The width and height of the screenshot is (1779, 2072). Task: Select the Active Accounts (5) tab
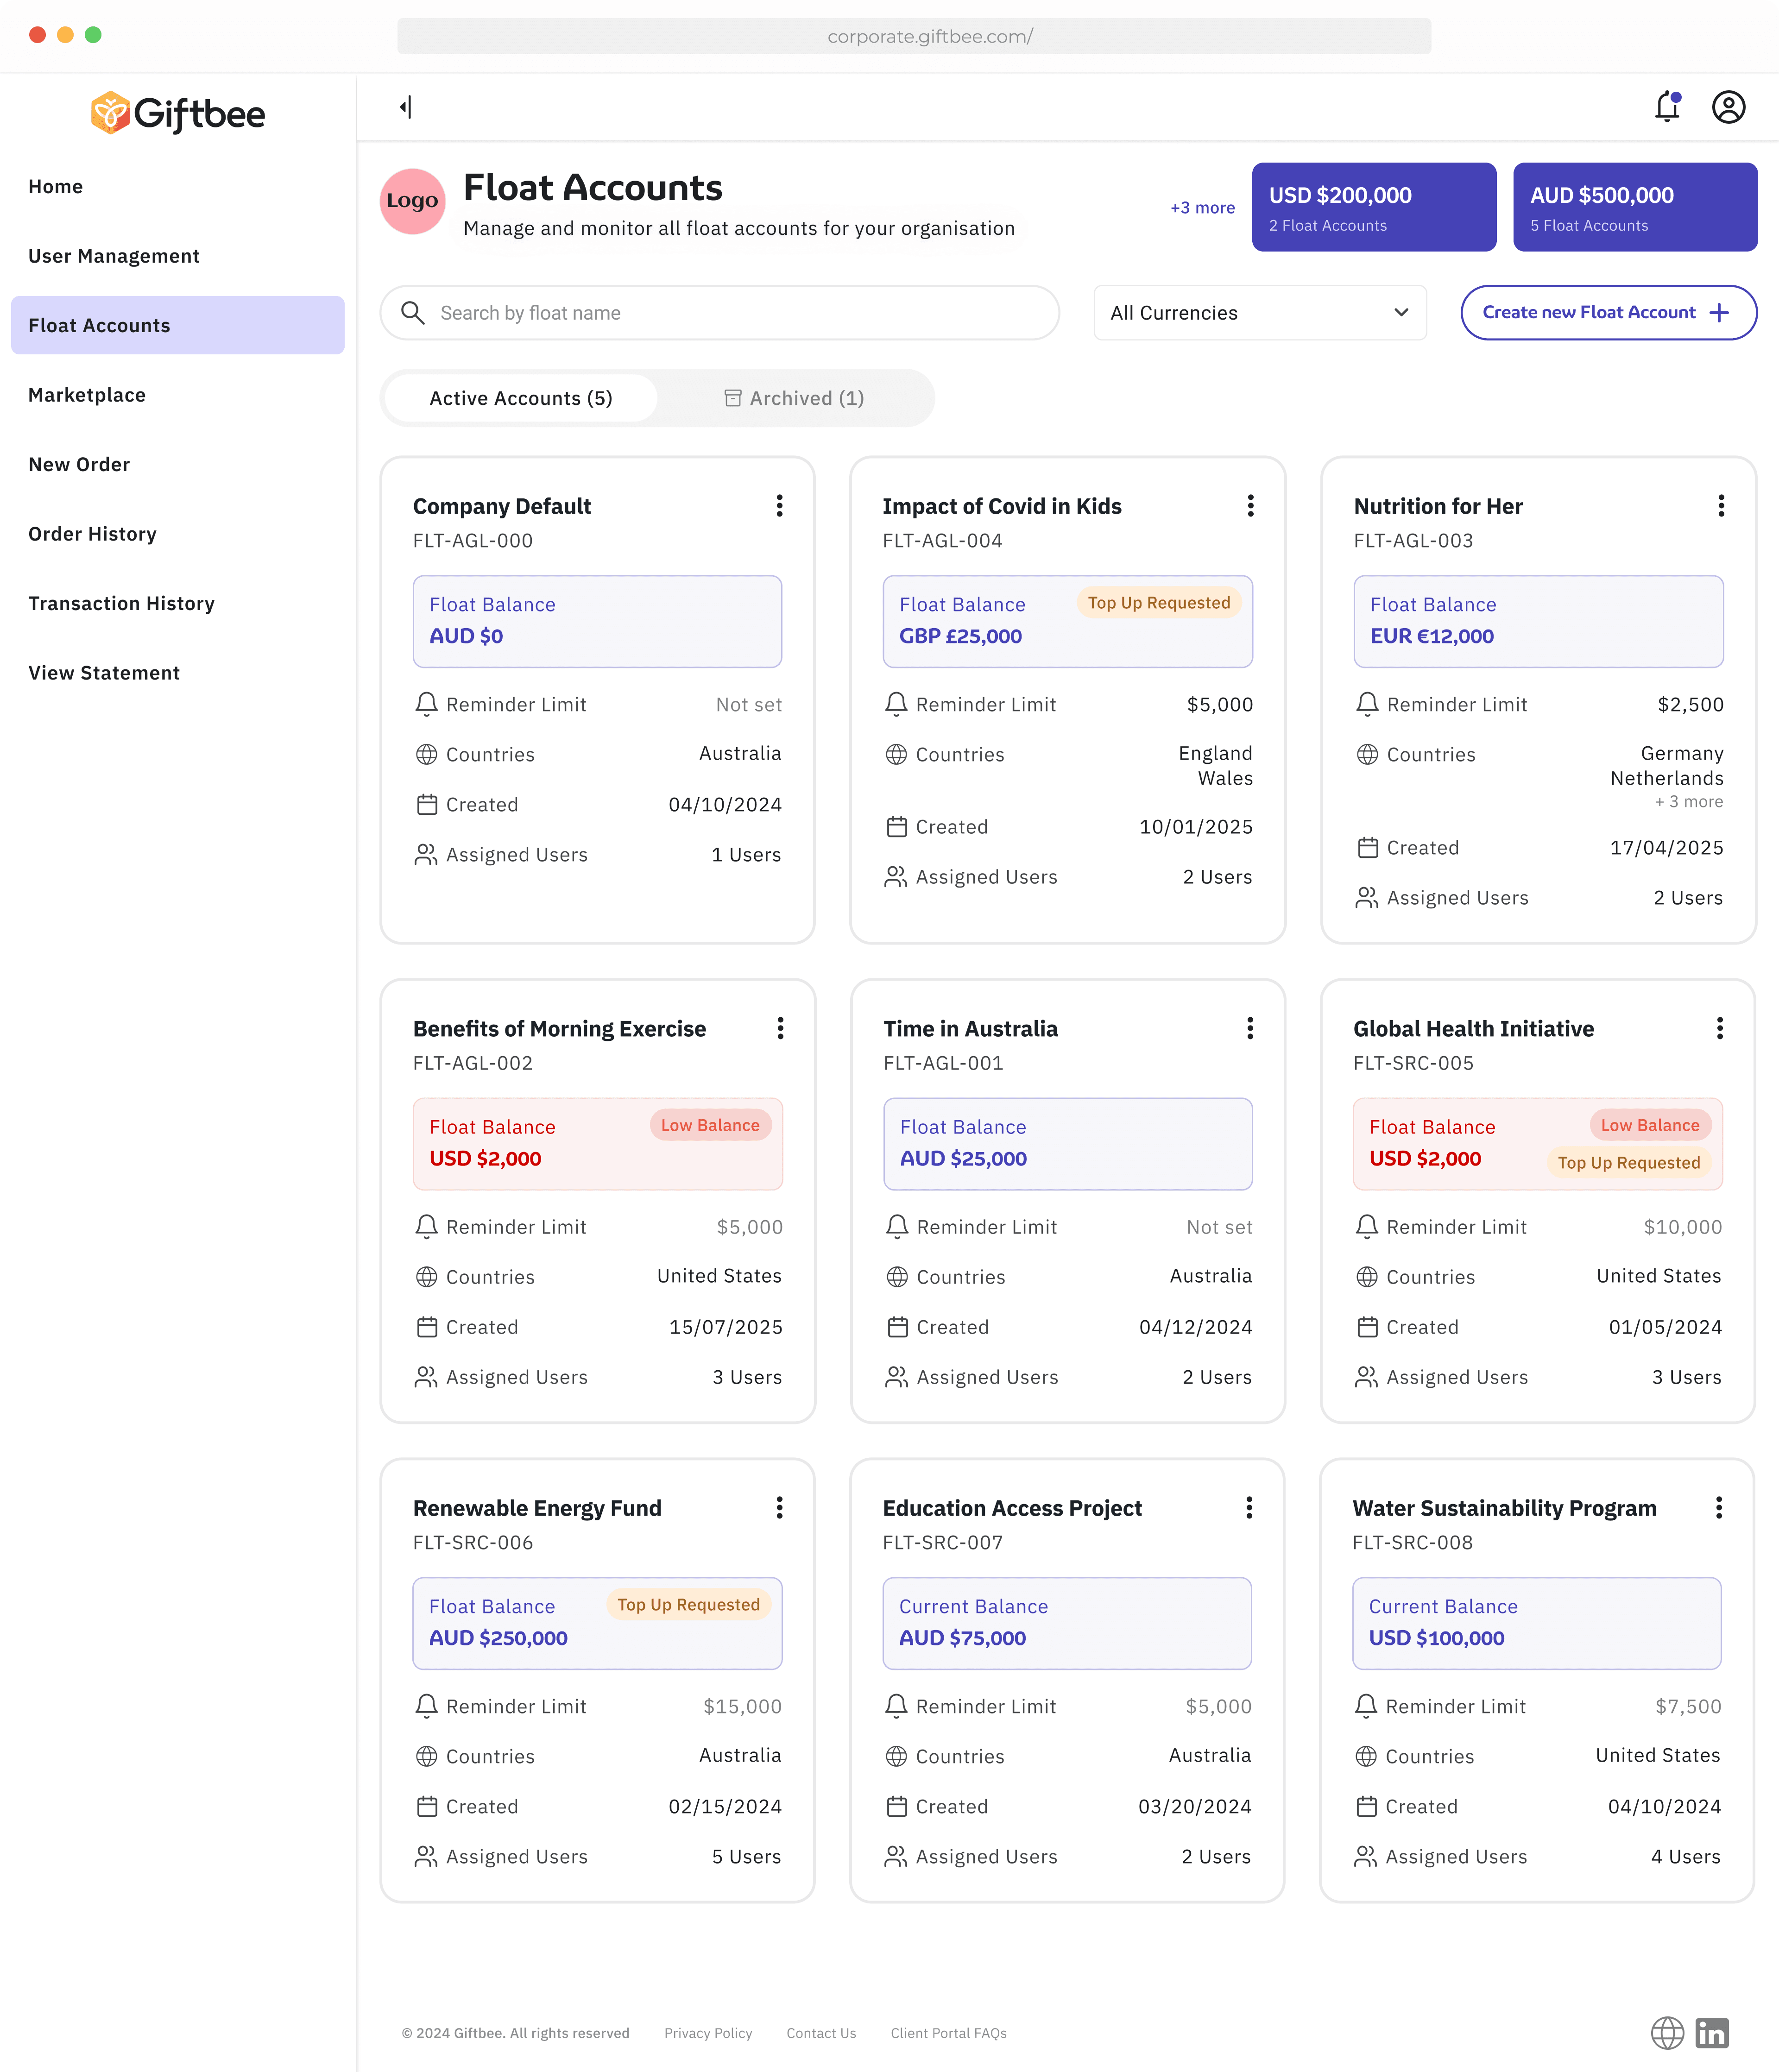pyautogui.click(x=521, y=398)
